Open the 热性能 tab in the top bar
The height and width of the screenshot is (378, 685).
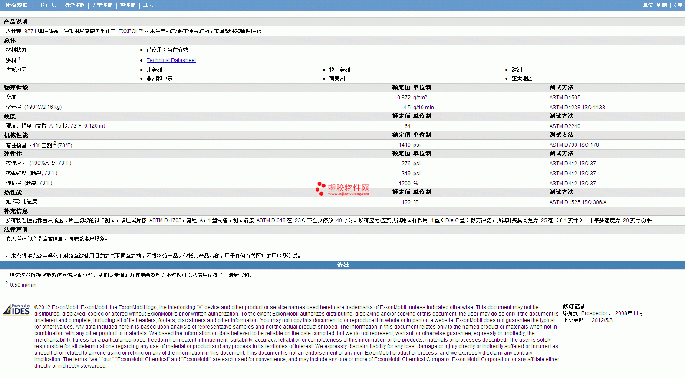point(128,5)
